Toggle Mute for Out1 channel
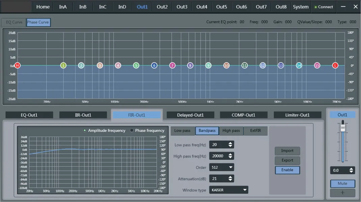361x202 pixels. click(x=342, y=183)
